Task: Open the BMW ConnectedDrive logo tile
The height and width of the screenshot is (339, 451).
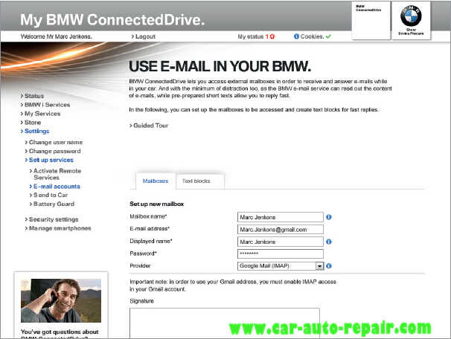Action: [371, 20]
